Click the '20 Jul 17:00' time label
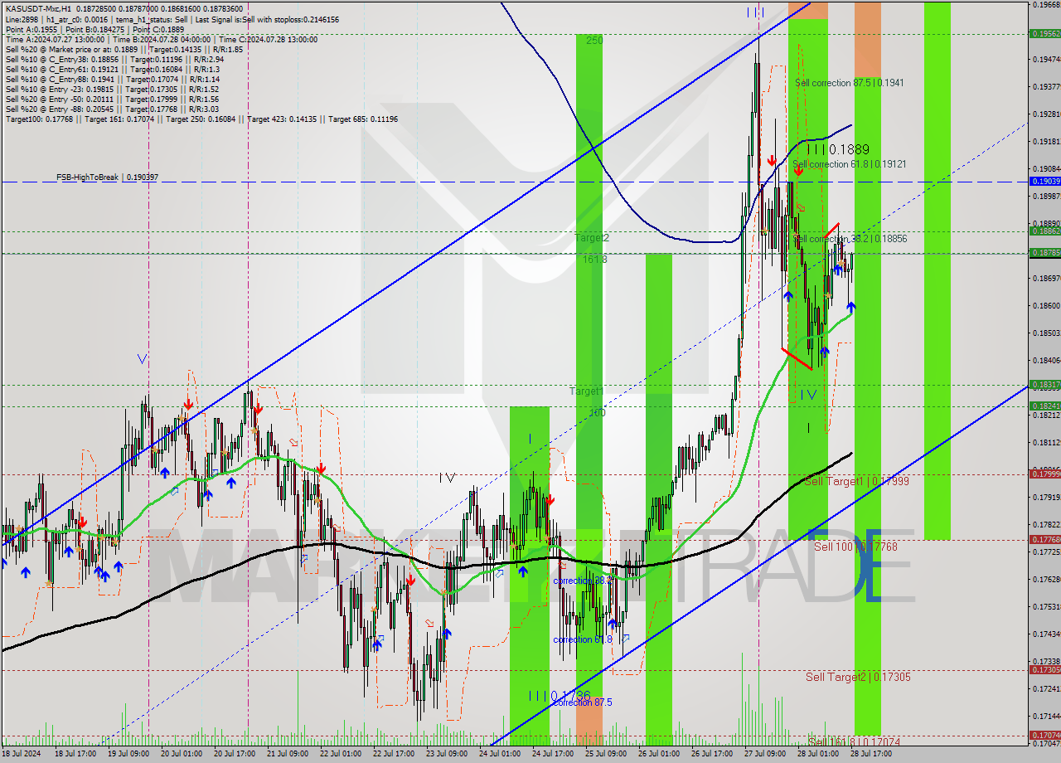Screen dimensions: 1061x763 coord(234,755)
